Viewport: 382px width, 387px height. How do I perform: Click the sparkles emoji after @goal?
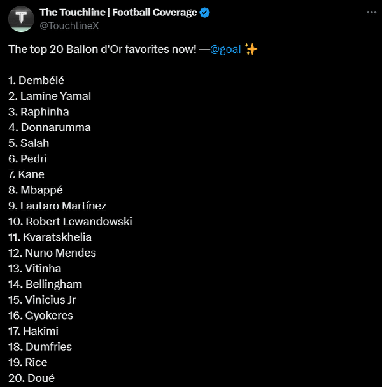pos(251,50)
